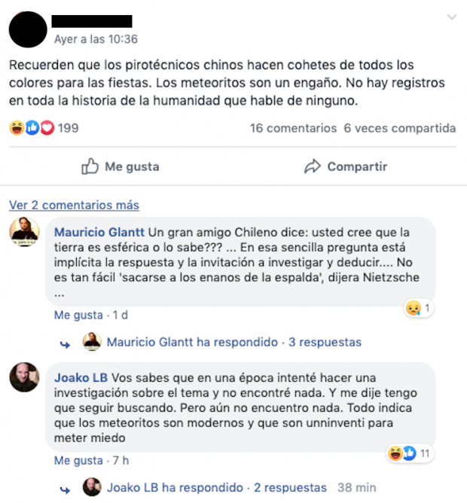467x503 pixels.
Task: Open the 199 reactions count
Action: (x=68, y=128)
